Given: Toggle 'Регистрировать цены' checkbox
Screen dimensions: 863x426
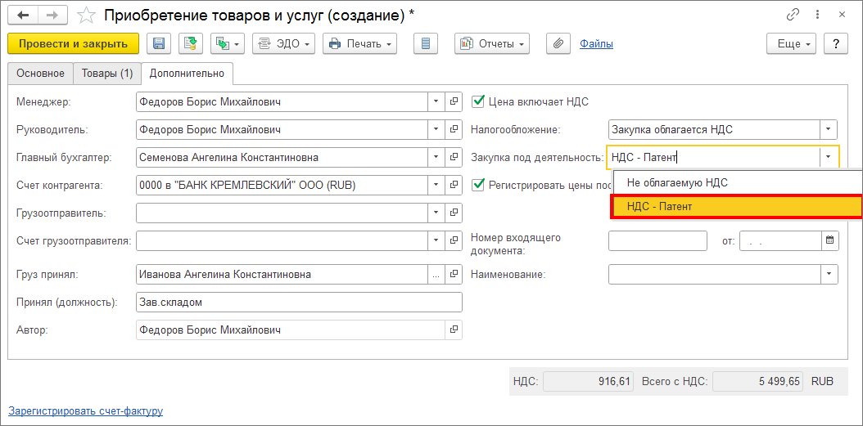Looking at the screenshot, I should [x=479, y=185].
